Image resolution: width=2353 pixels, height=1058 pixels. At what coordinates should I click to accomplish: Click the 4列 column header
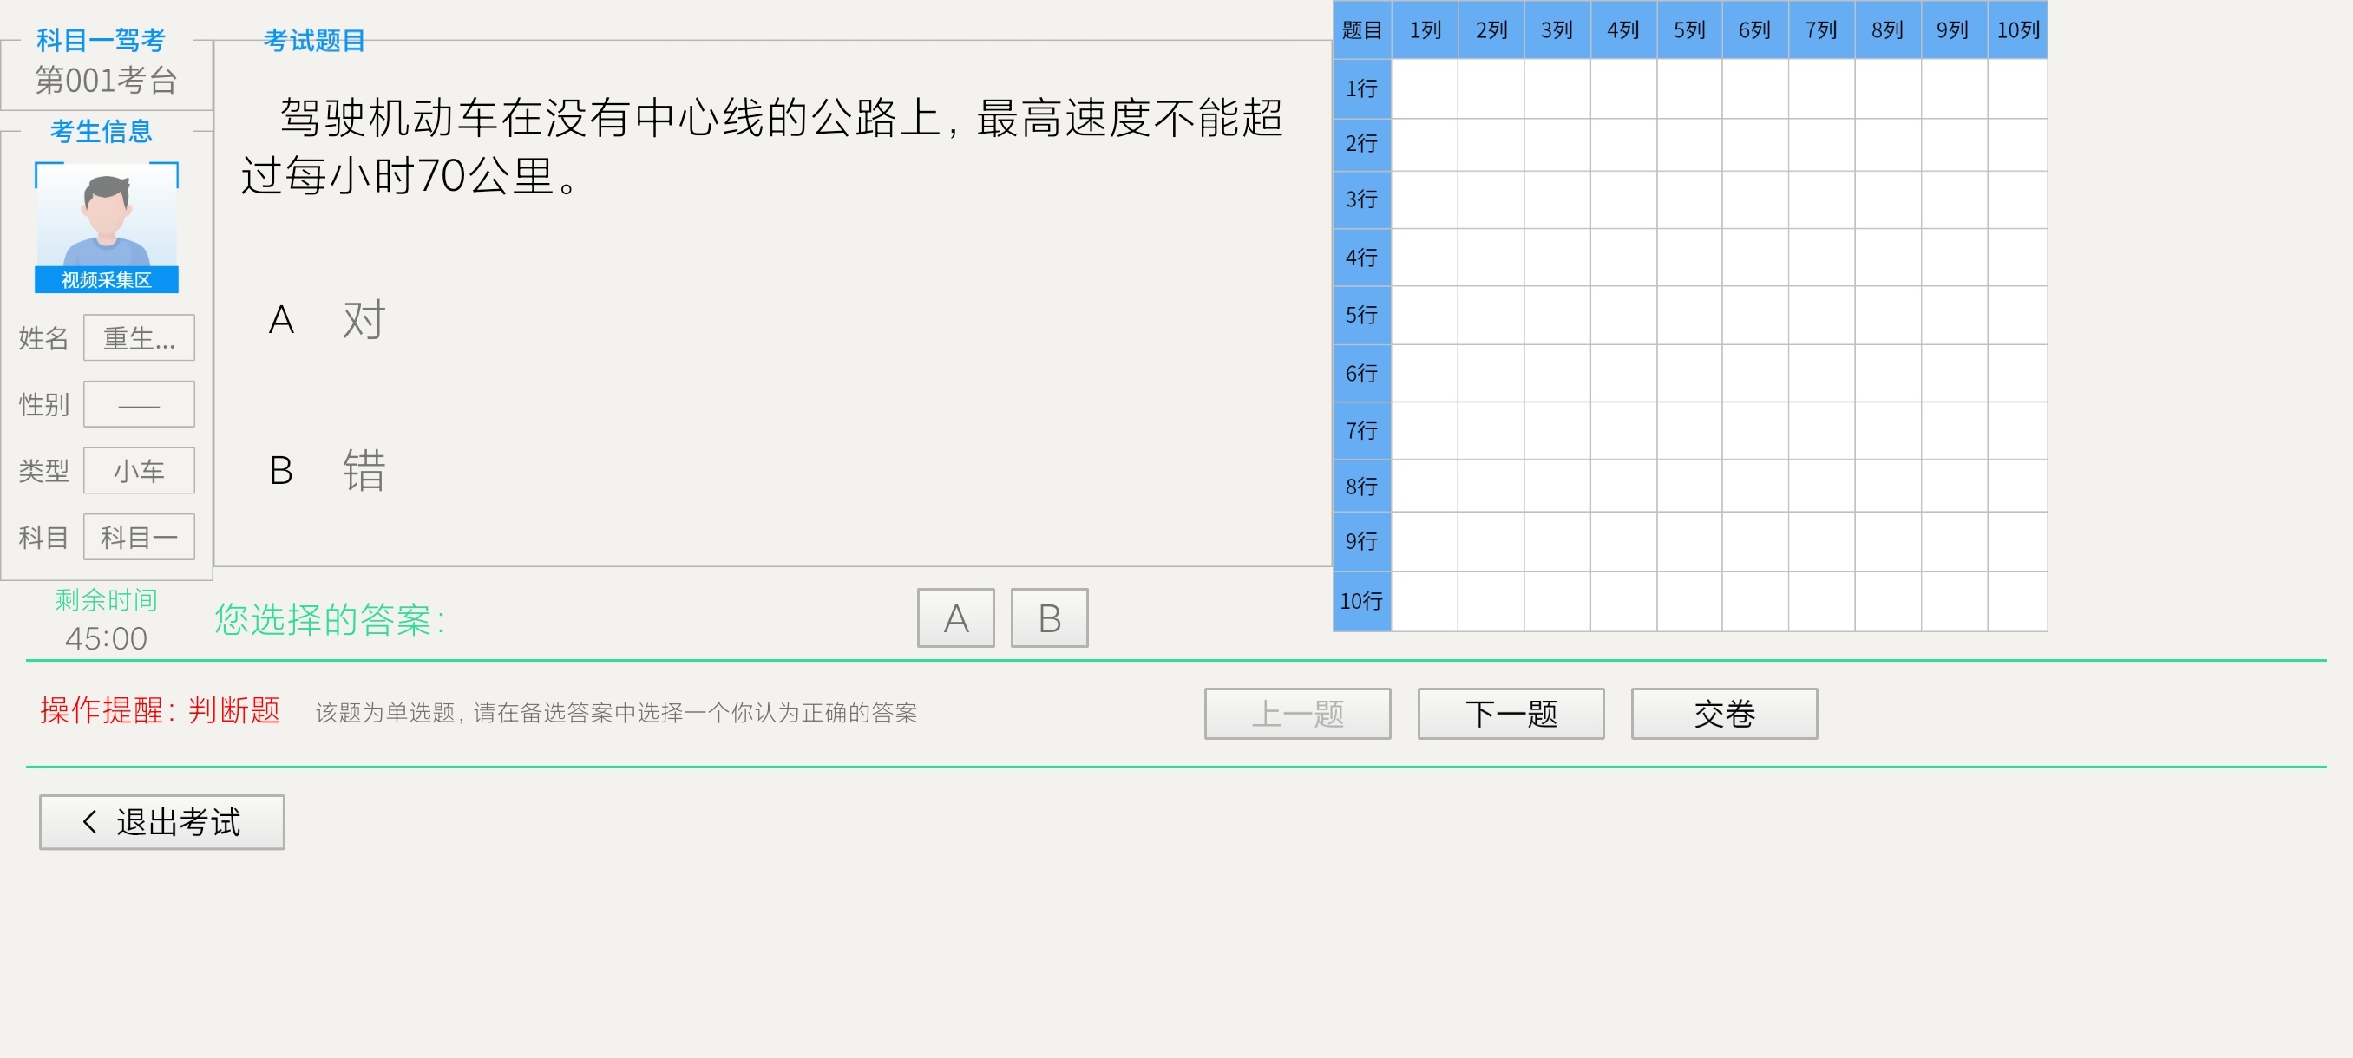1623,30
